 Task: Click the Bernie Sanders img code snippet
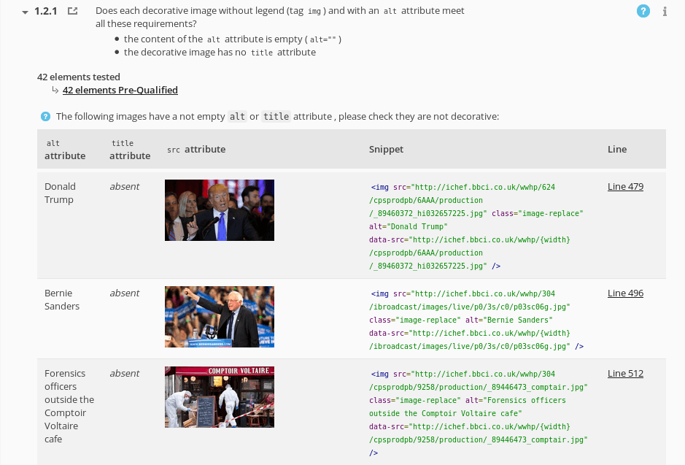pos(477,320)
